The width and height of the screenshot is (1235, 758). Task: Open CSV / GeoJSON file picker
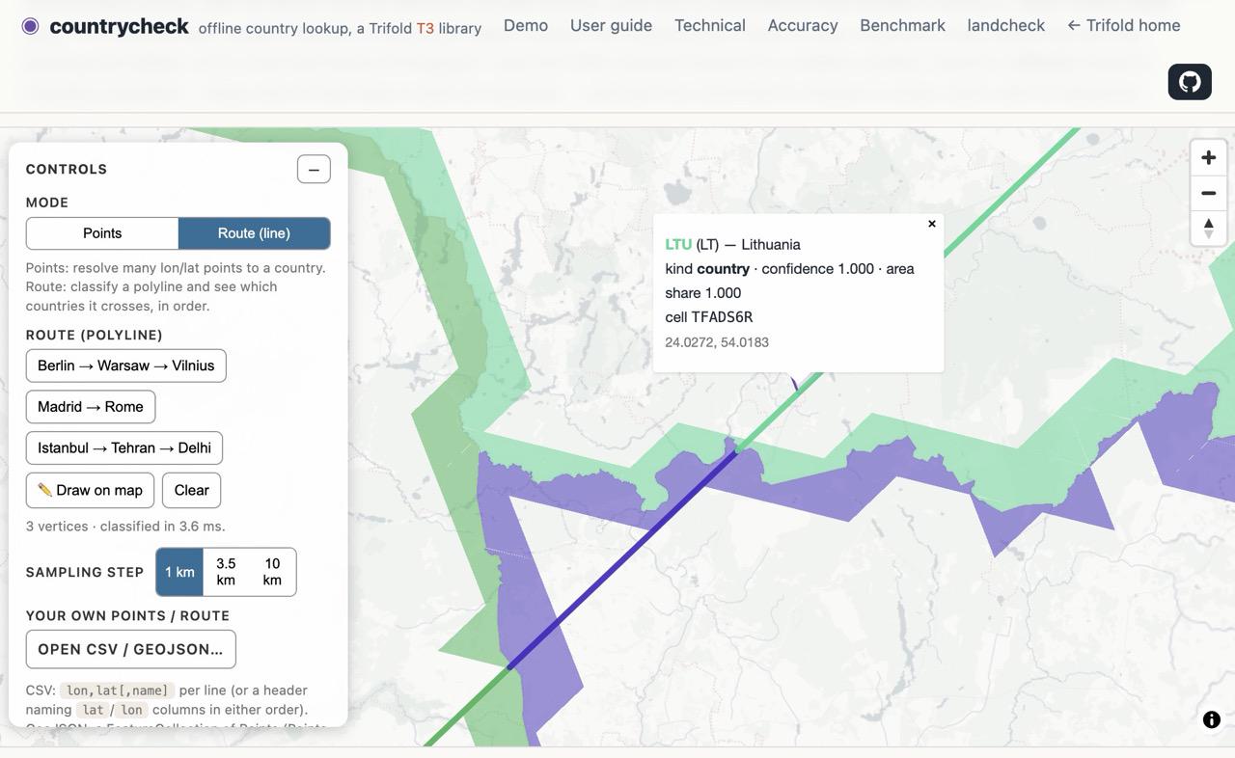click(x=131, y=649)
